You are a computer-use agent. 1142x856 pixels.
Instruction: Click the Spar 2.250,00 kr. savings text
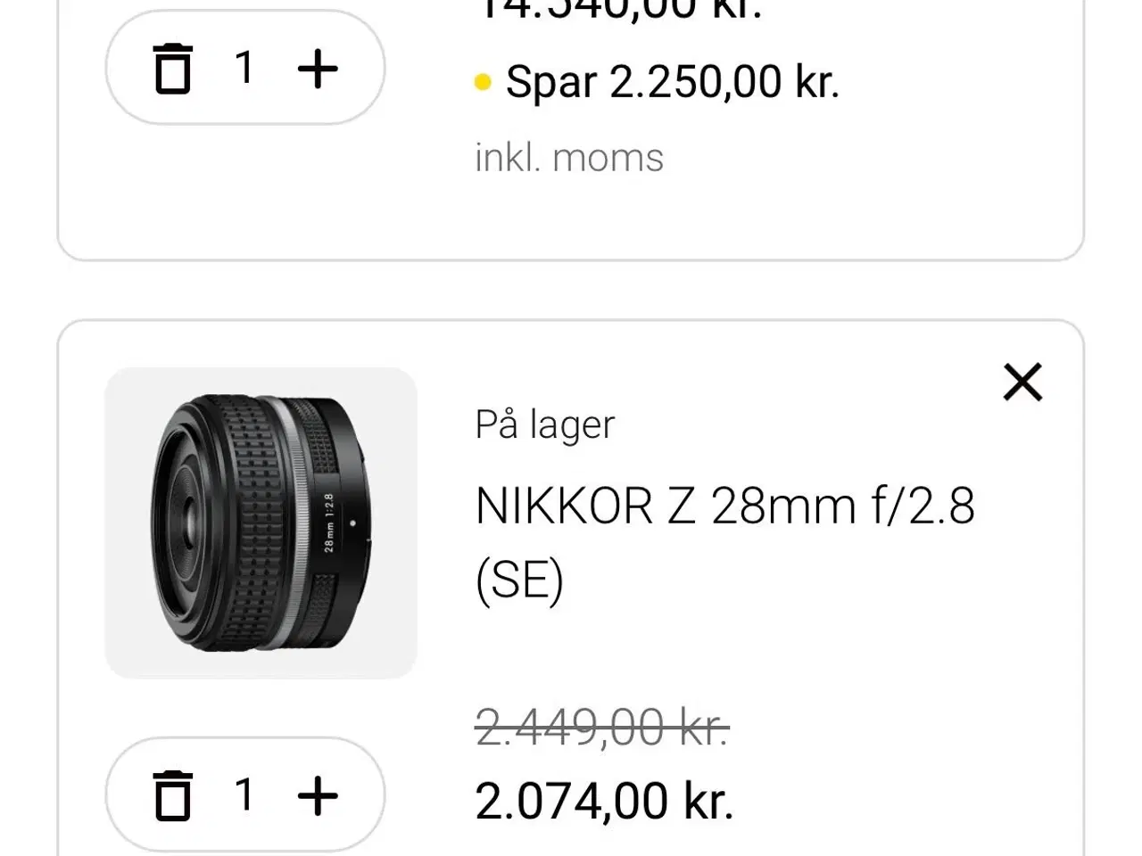click(673, 82)
